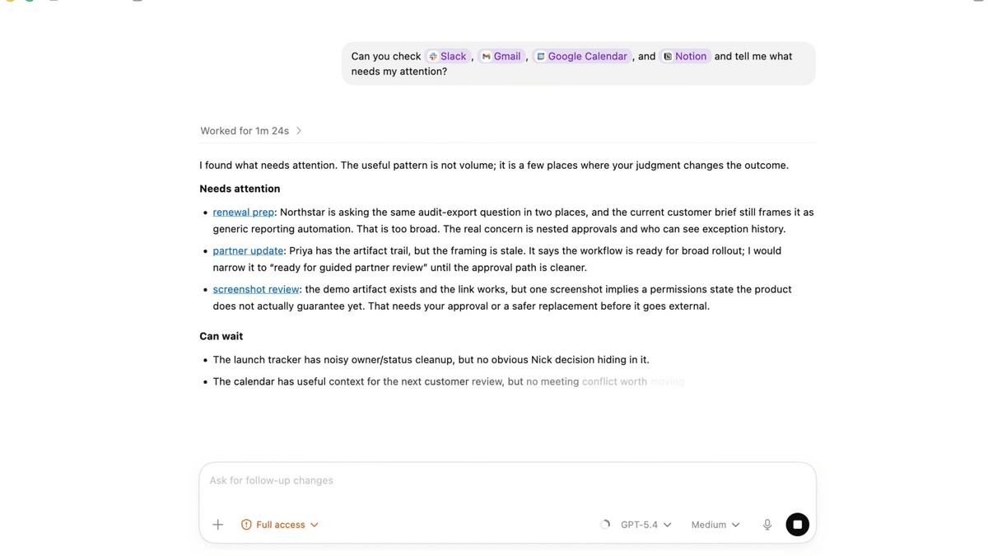Click the orange warning icon beside Full access

point(246,525)
